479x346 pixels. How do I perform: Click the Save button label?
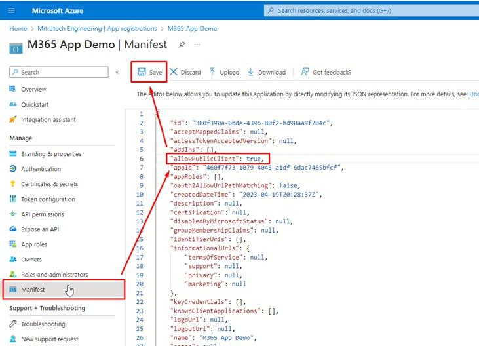click(155, 72)
